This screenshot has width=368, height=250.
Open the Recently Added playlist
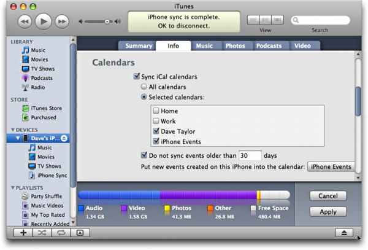[x=45, y=224]
